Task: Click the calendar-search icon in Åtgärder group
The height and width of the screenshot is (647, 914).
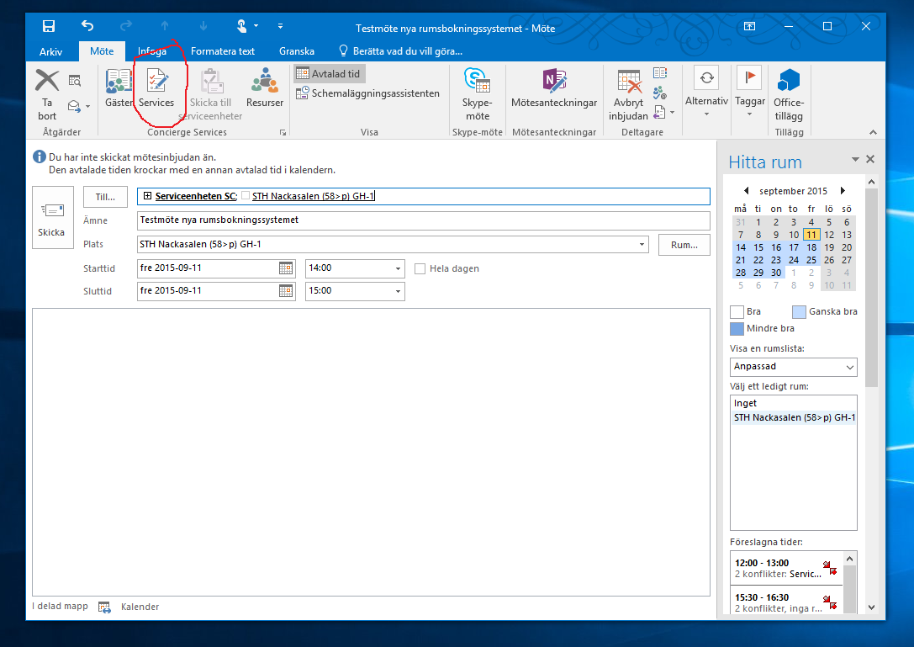Action: 75,81
